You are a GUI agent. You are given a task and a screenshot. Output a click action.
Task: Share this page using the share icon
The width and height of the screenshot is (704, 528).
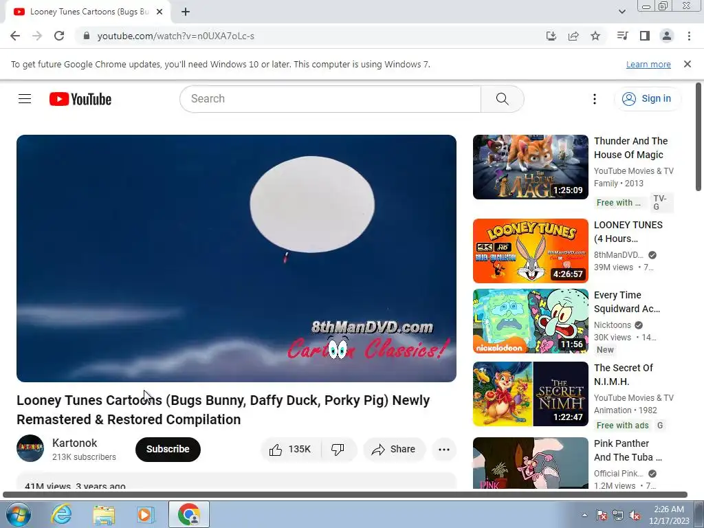coord(573,36)
